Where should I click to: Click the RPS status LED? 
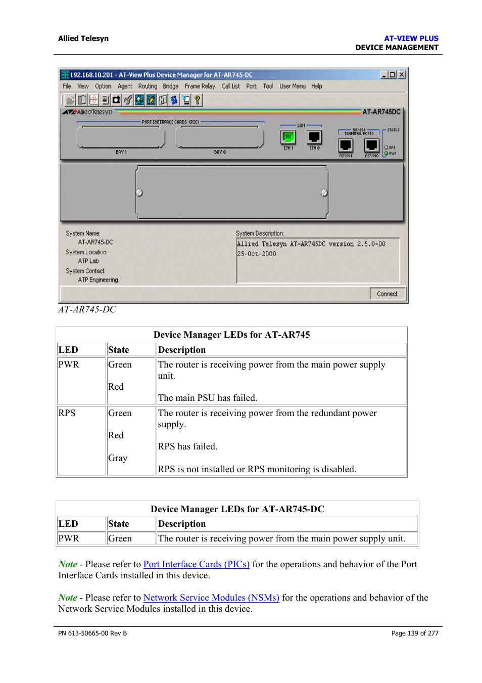[387, 148]
